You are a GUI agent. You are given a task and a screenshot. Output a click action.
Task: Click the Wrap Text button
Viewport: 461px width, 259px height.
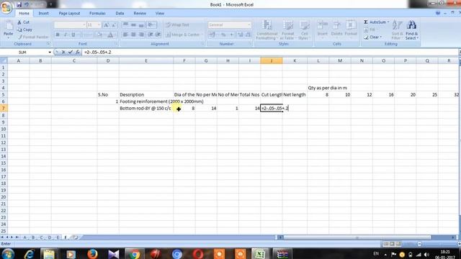tap(178, 25)
